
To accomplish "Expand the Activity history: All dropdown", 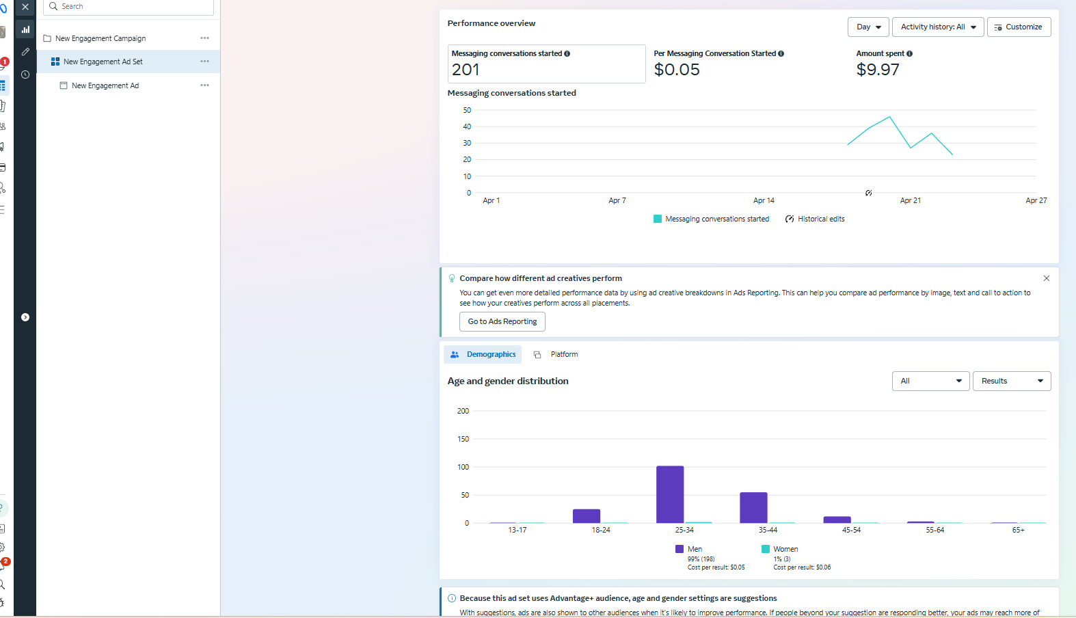I will (x=937, y=27).
